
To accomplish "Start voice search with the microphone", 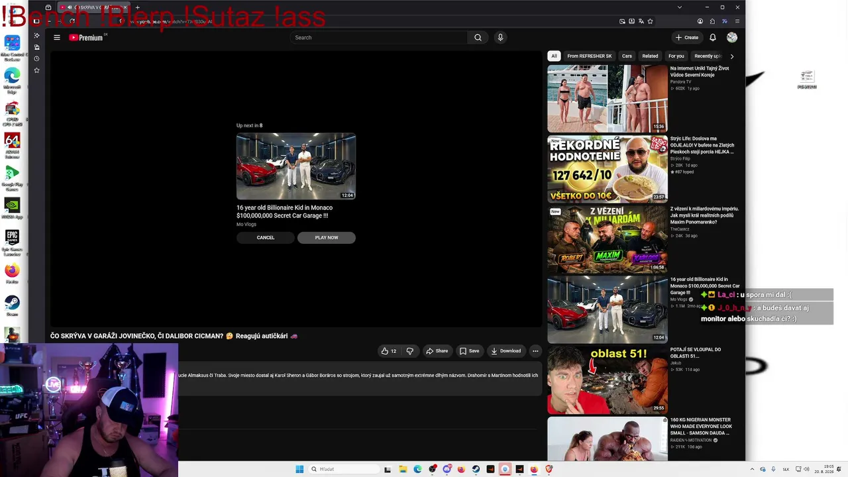I will (500, 38).
